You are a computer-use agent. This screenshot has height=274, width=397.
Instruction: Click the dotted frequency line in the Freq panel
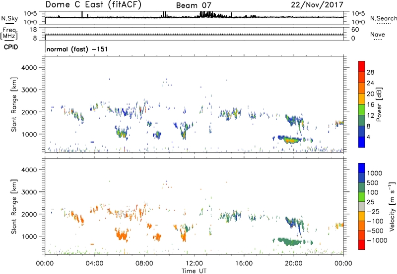(194, 34)
